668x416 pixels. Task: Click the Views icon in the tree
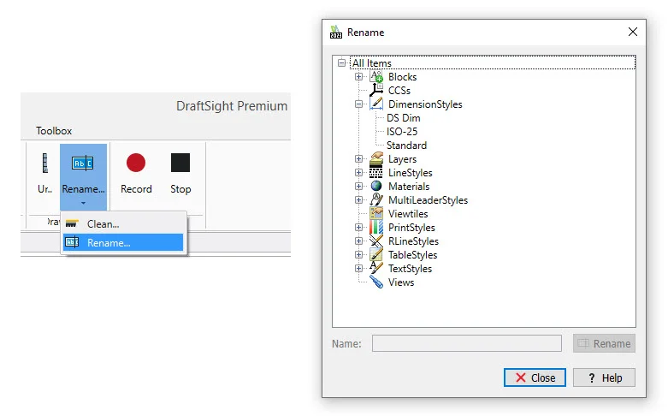click(376, 282)
